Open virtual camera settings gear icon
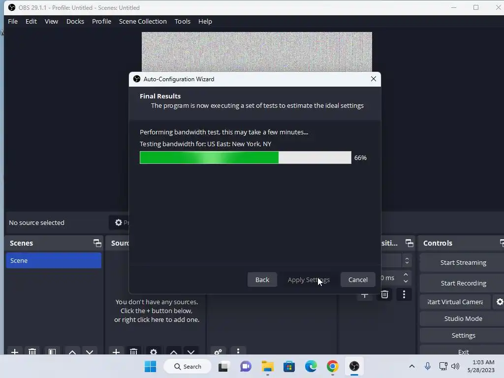This screenshot has height=378, width=504. [x=500, y=302]
